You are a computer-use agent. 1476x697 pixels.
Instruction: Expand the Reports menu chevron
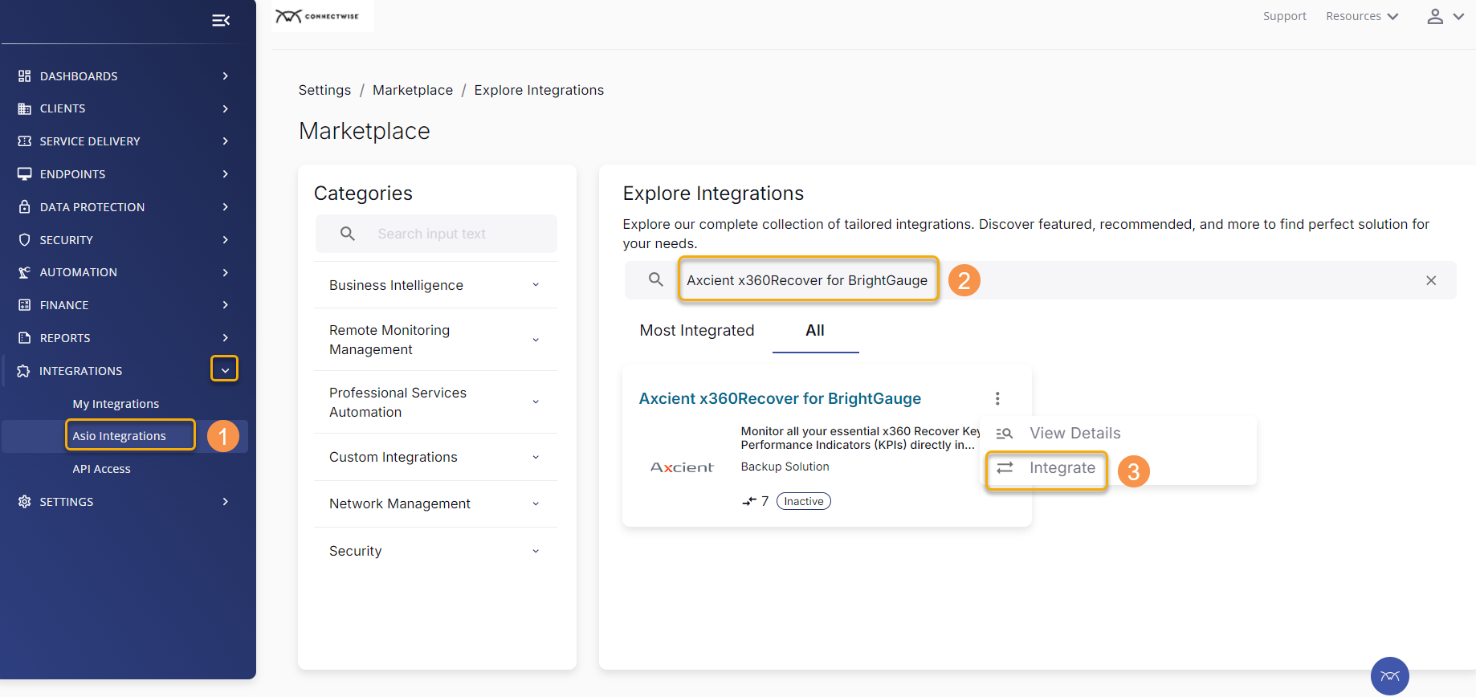coord(226,338)
